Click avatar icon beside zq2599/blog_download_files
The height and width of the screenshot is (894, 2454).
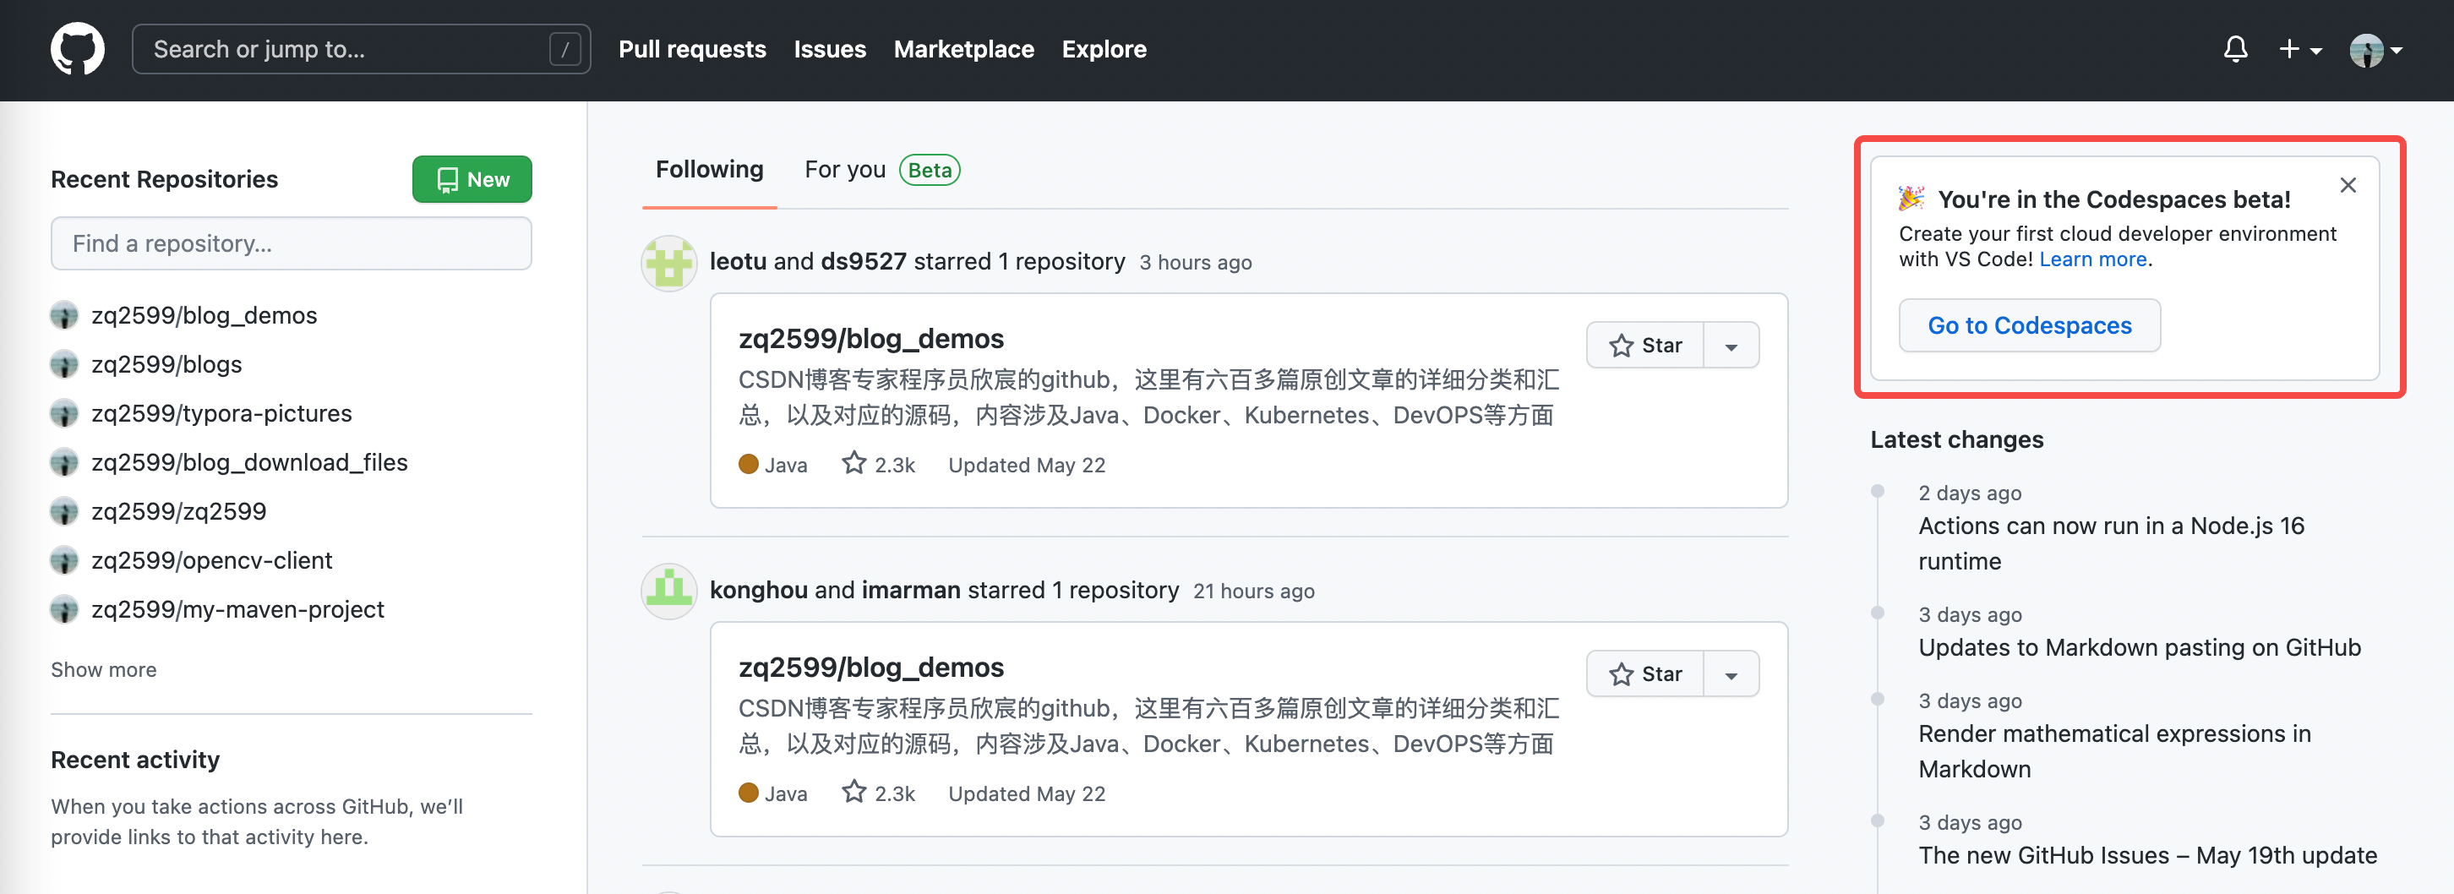click(x=64, y=463)
